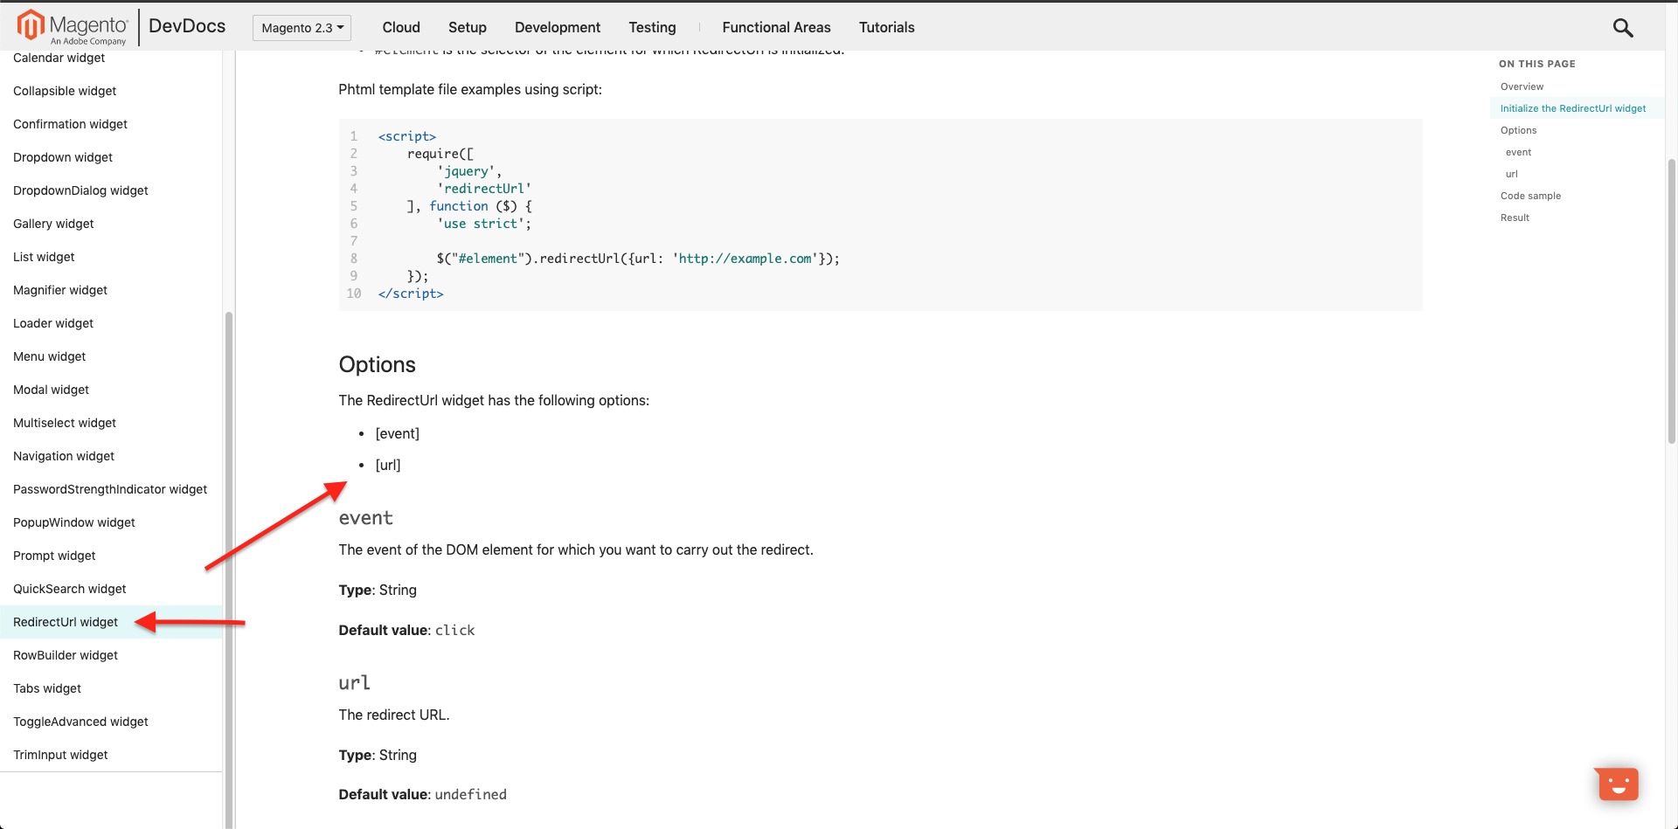The image size is (1678, 829).
Task: Jump to Options in On This Page
Action: click(1518, 130)
